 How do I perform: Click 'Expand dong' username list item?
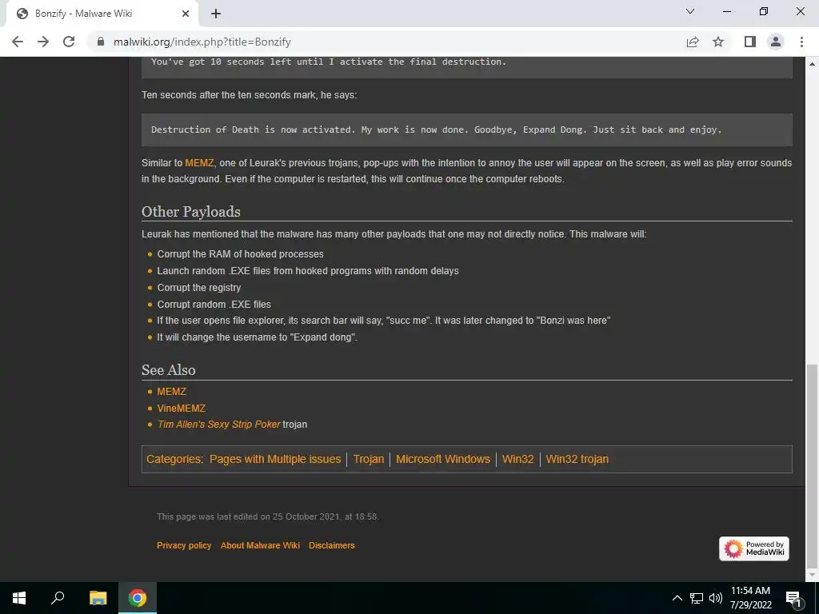tap(257, 337)
